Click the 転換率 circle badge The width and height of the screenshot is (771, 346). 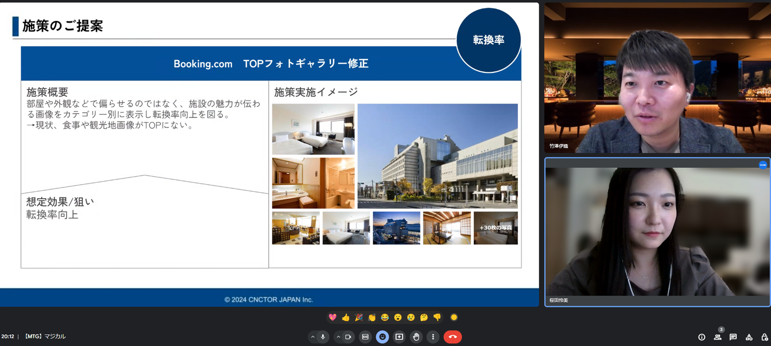click(x=488, y=40)
